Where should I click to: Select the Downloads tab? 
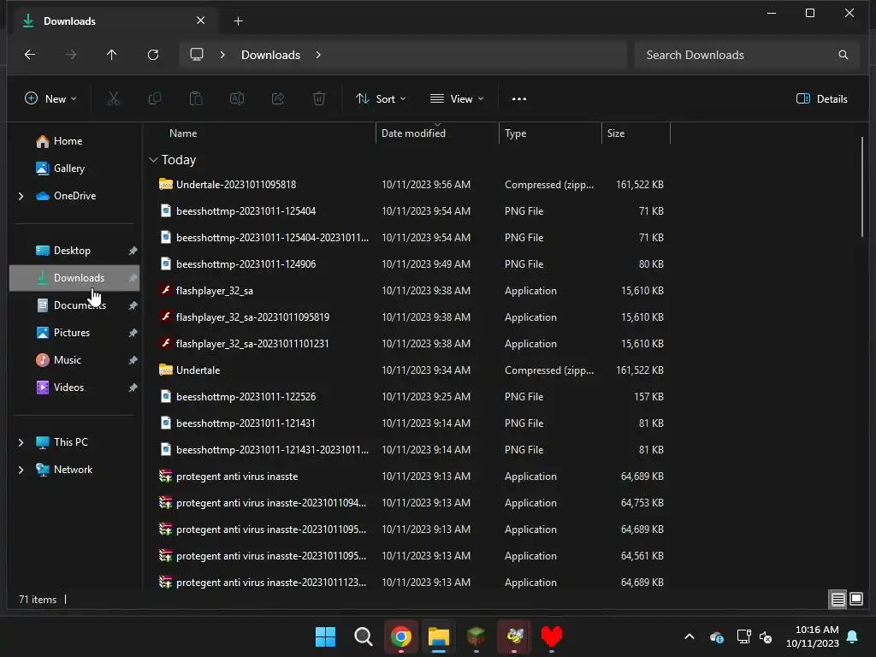point(114,21)
